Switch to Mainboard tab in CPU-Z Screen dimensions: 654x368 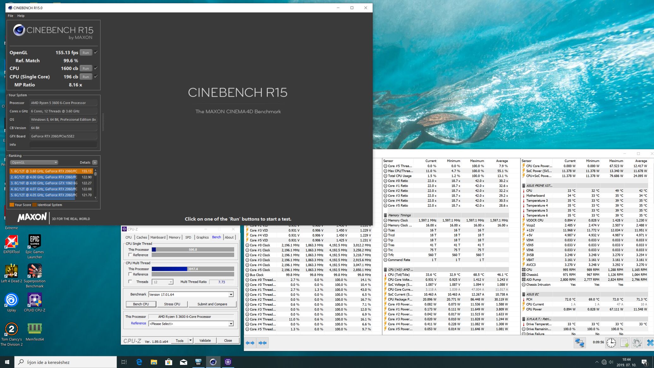pos(158,237)
